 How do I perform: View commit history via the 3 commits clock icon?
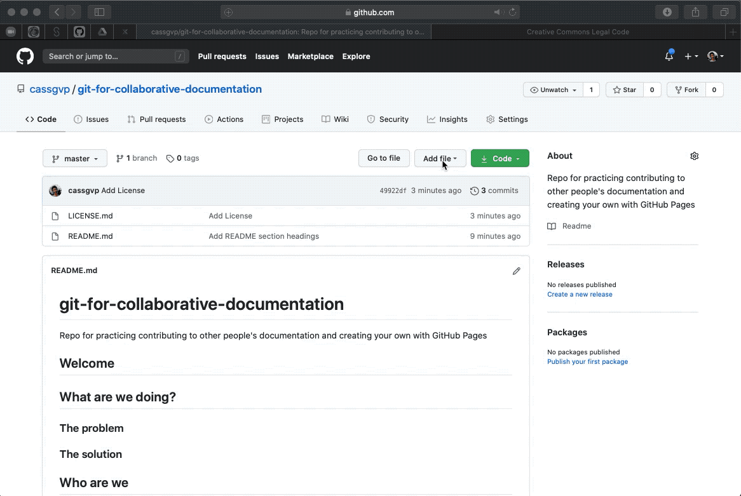coord(475,190)
